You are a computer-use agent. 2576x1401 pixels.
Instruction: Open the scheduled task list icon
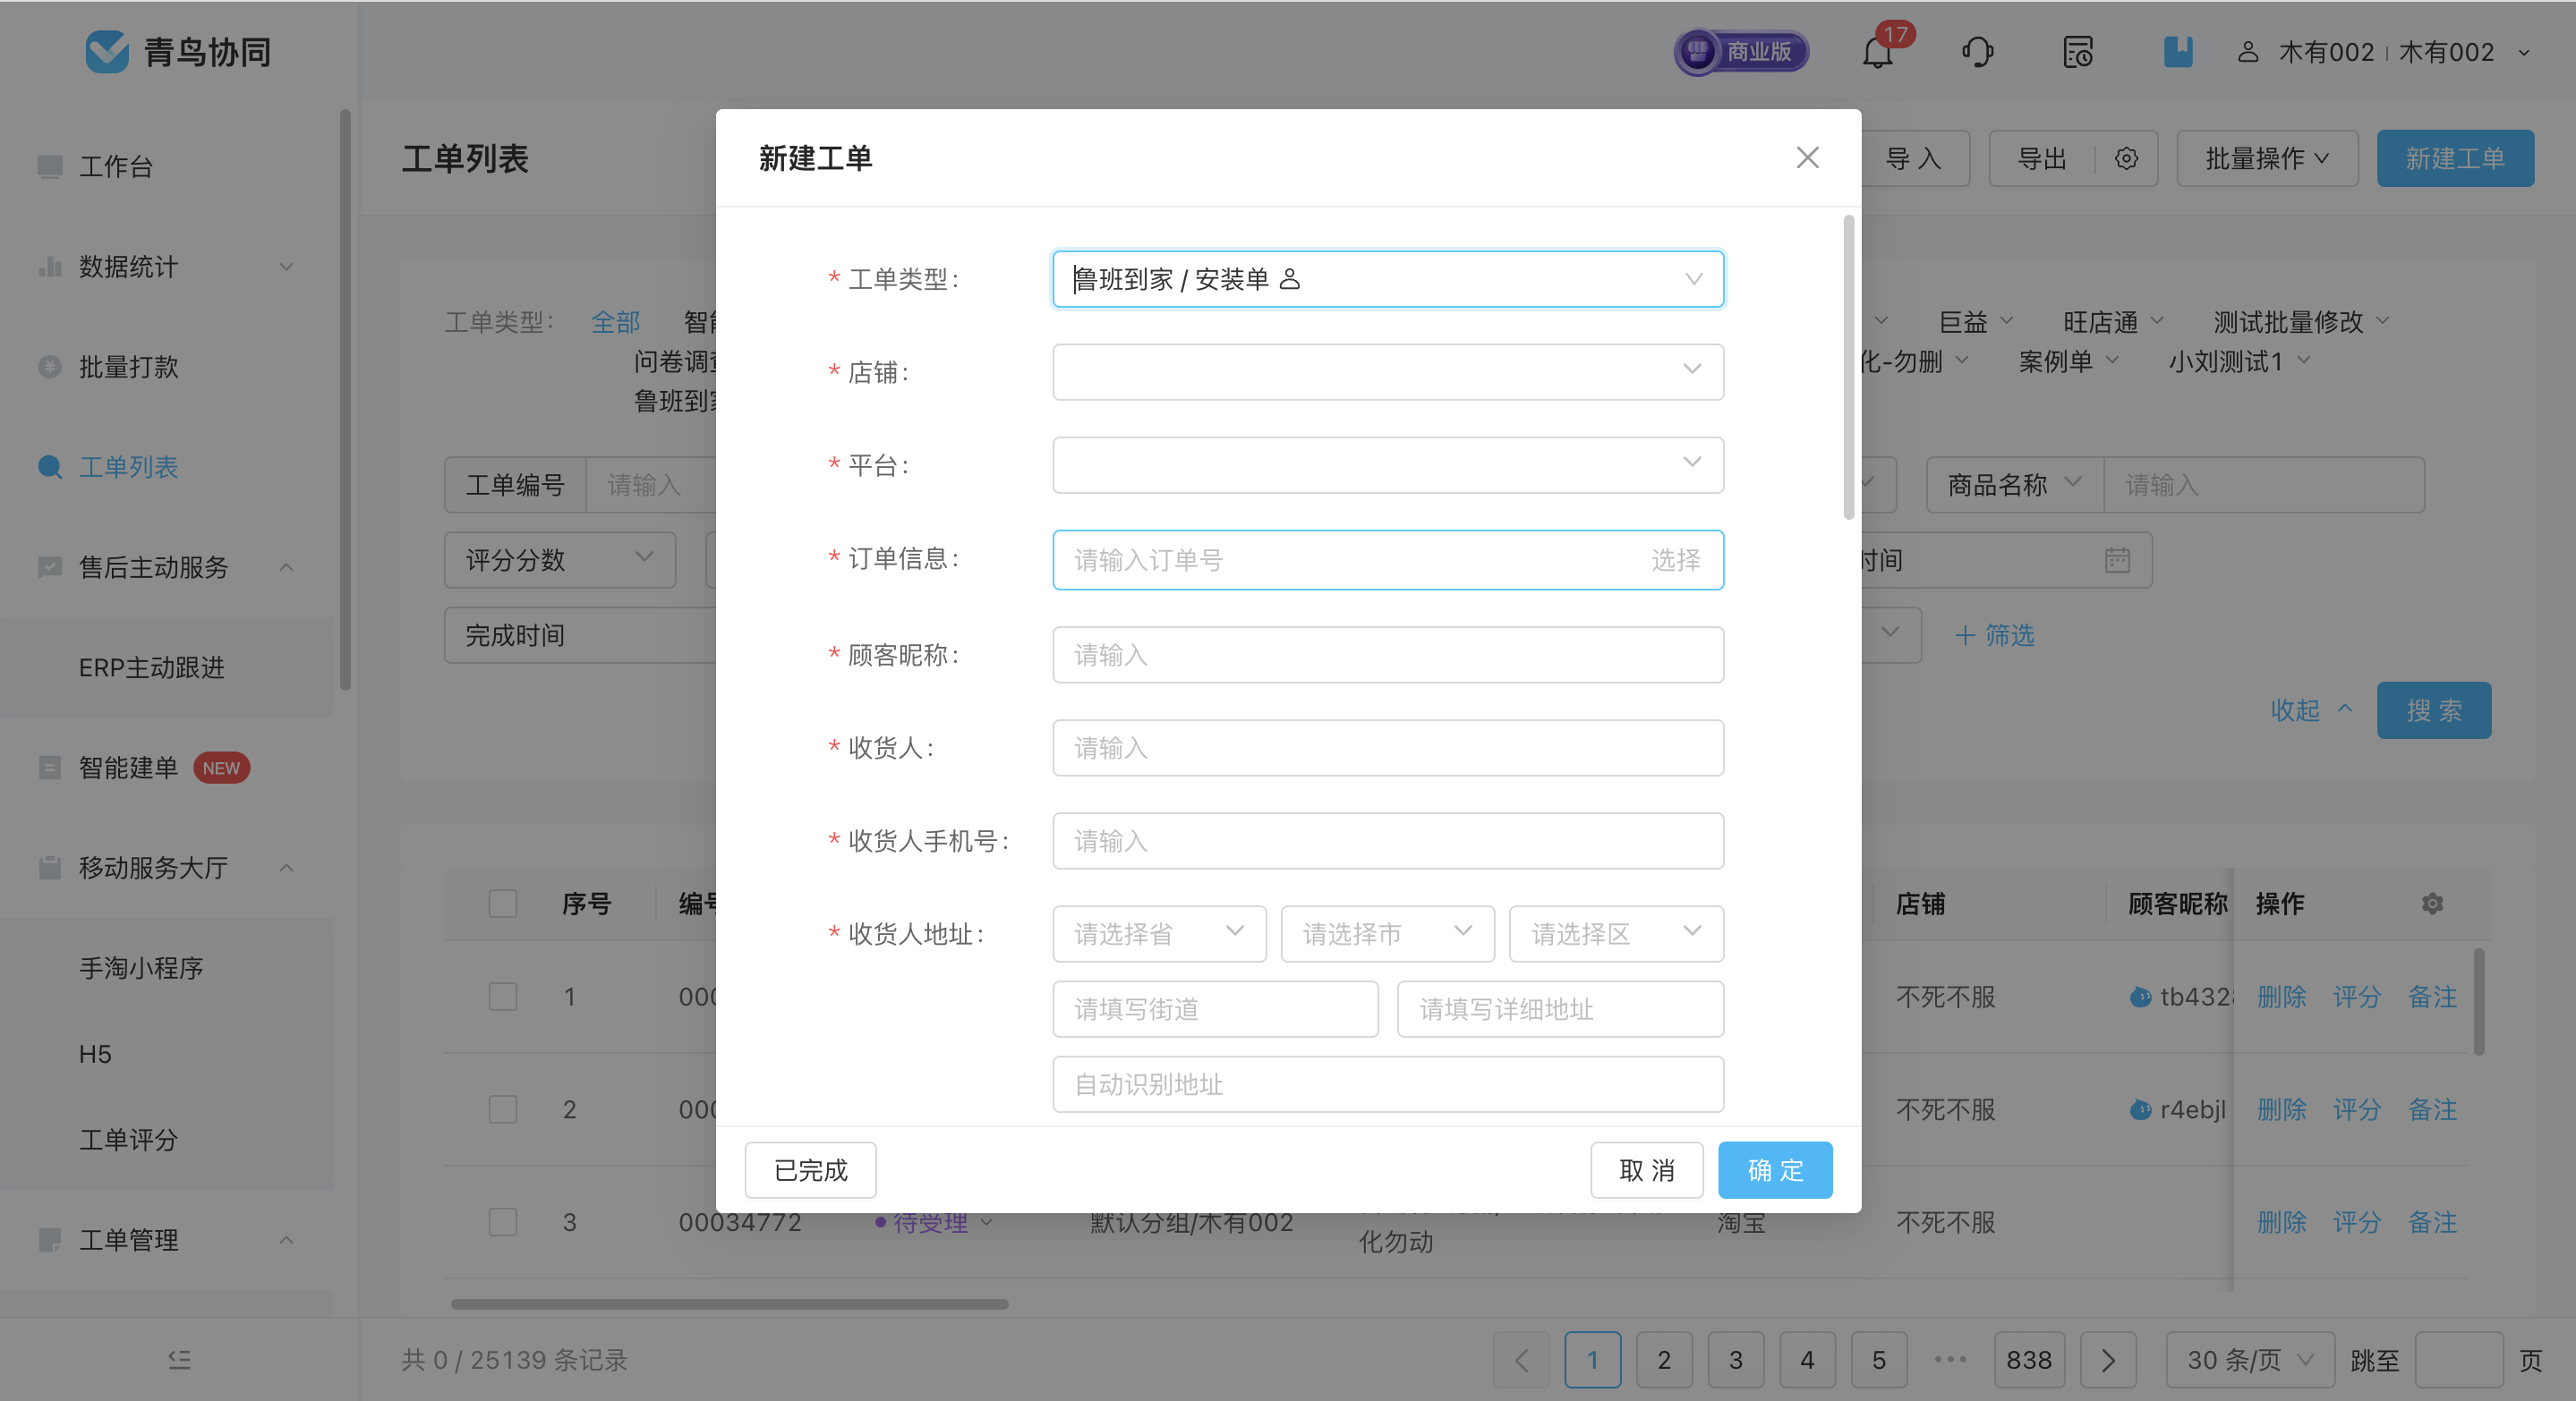point(2078,52)
